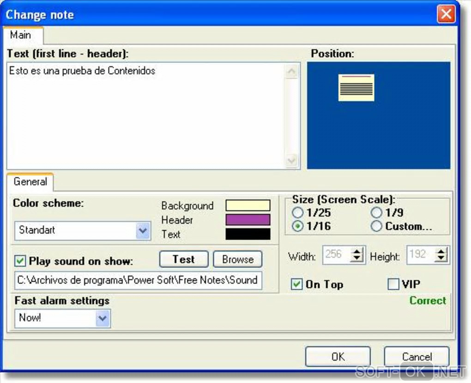This screenshot has width=471, height=383.
Task: Select the 1/25 size radio button
Action: [297, 213]
